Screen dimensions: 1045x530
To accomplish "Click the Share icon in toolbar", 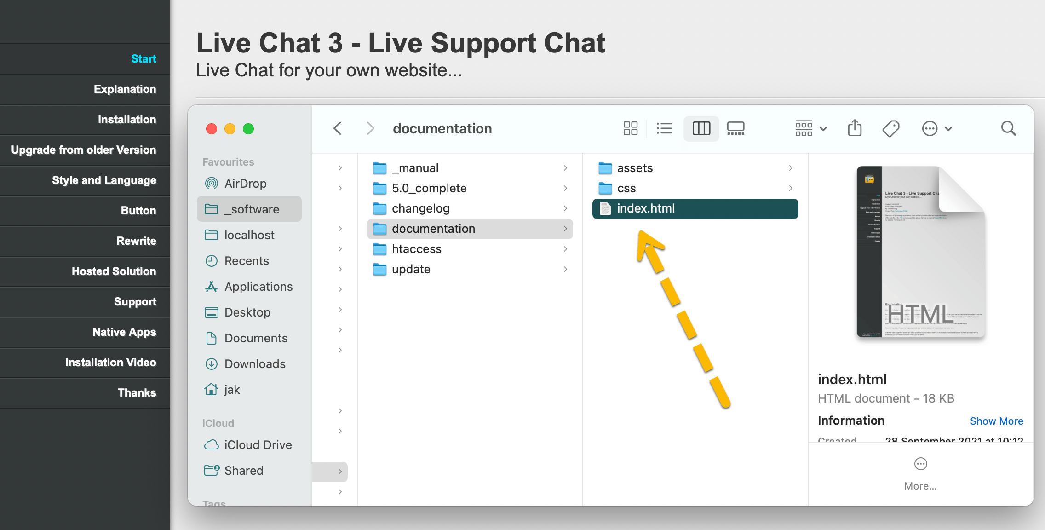I will click(x=855, y=128).
